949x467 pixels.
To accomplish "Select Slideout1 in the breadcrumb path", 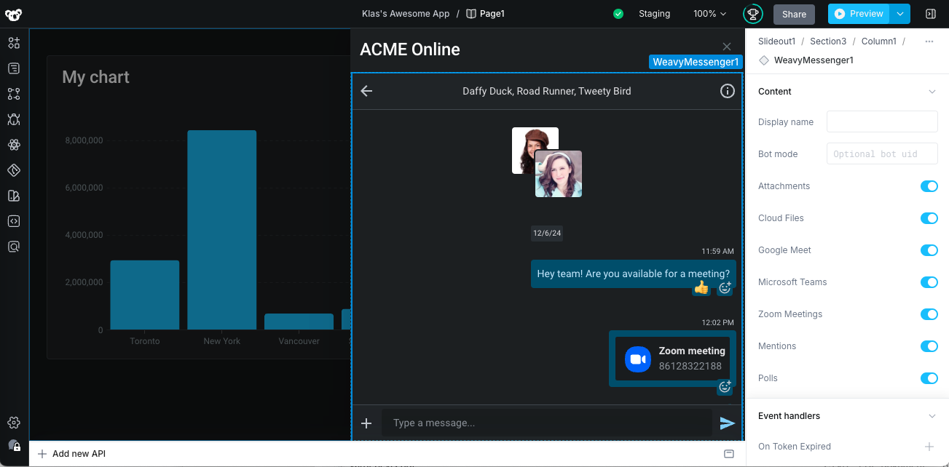I will coord(776,41).
